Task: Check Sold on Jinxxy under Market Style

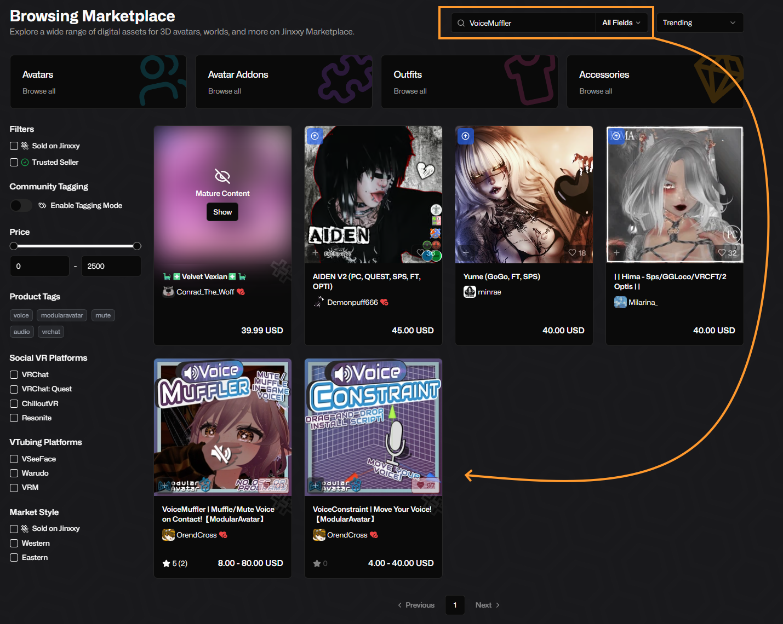Action: 14,529
